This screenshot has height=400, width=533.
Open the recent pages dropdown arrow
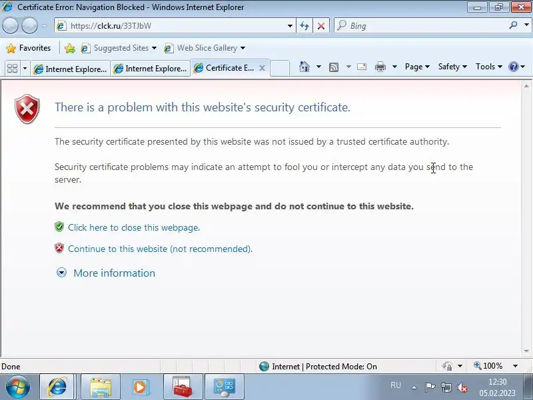coord(45,26)
